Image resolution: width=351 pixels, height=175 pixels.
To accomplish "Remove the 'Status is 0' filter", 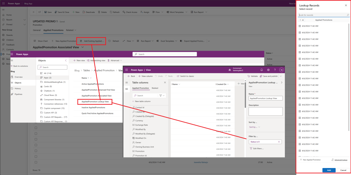I will [x=279, y=142].
